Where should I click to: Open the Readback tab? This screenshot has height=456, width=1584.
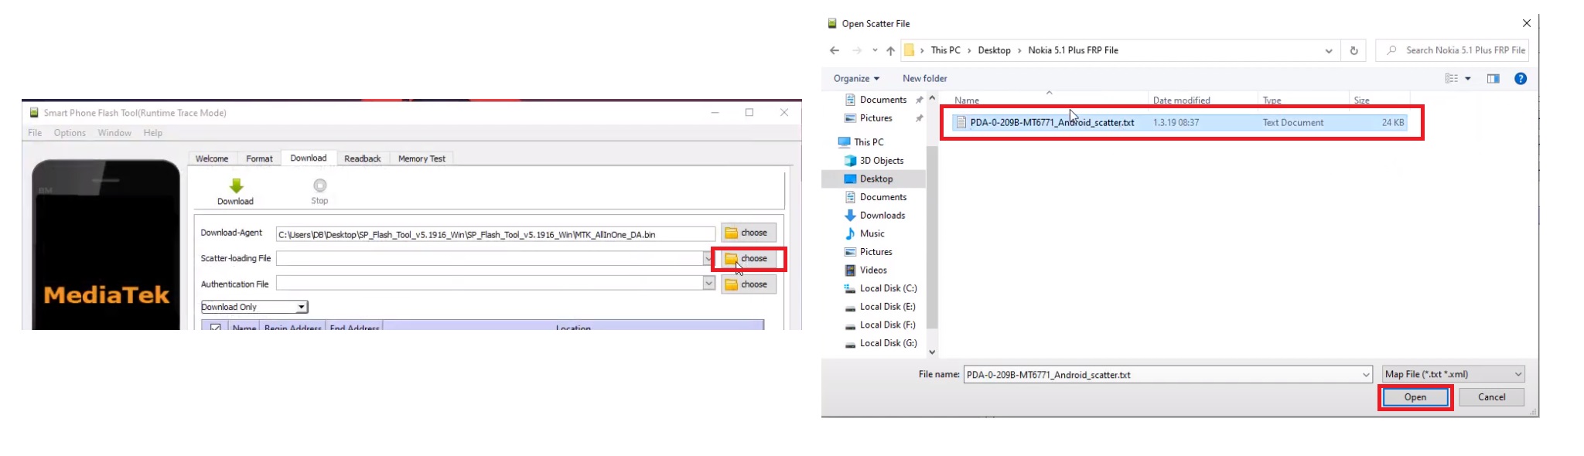click(x=363, y=158)
